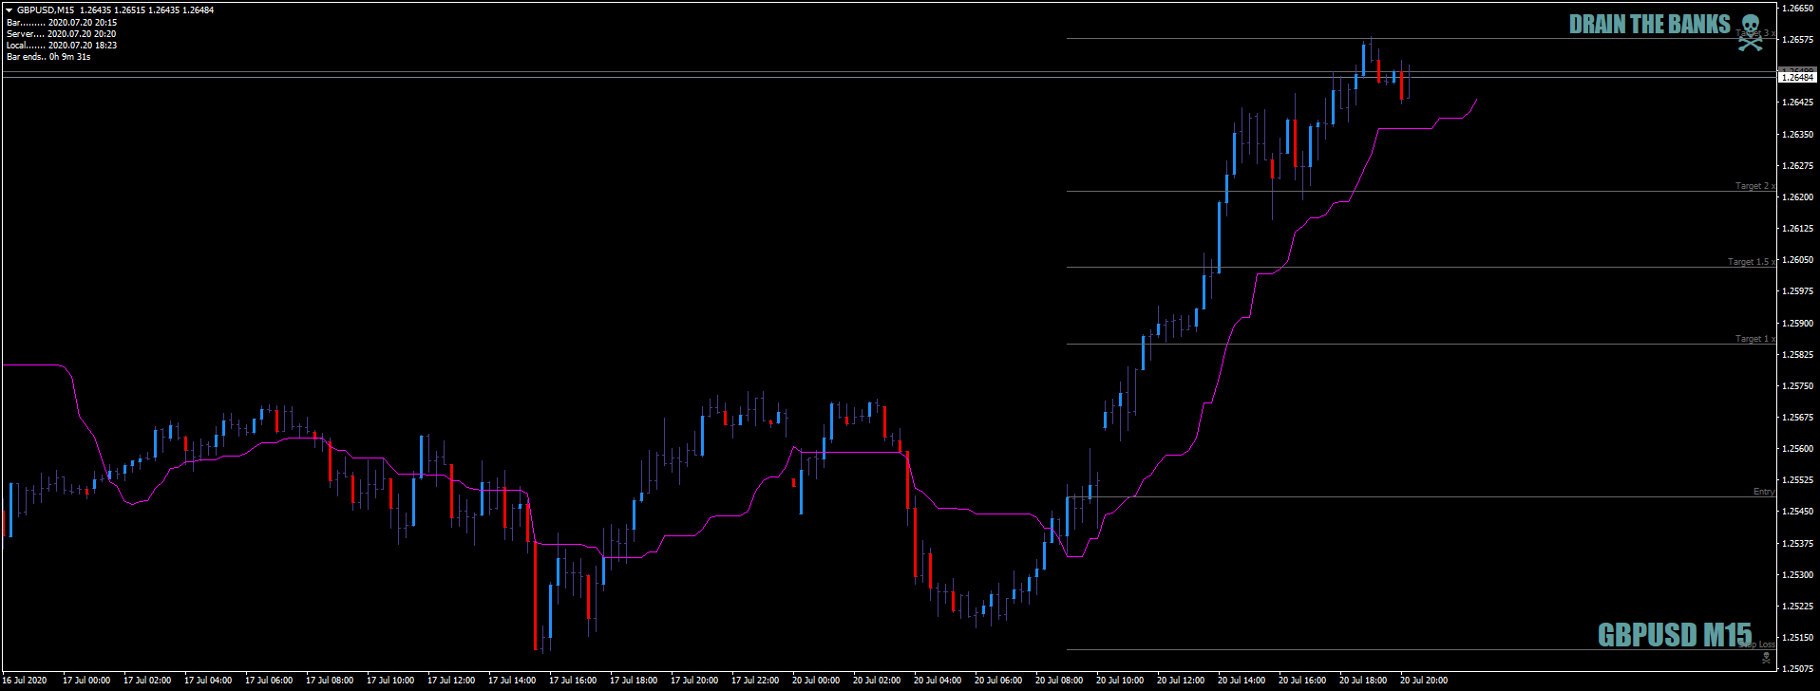Click price scale value 1.26575

[x=1798, y=40]
